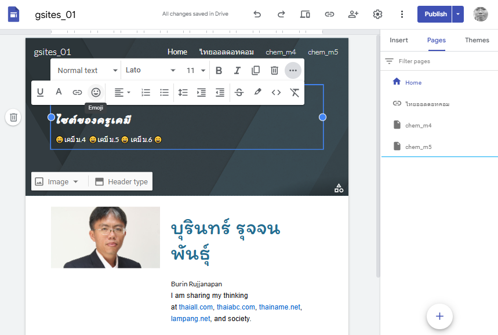The height and width of the screenshot is (335, 498).
Task: Copy the published site link
Action: tap(329, 14)
